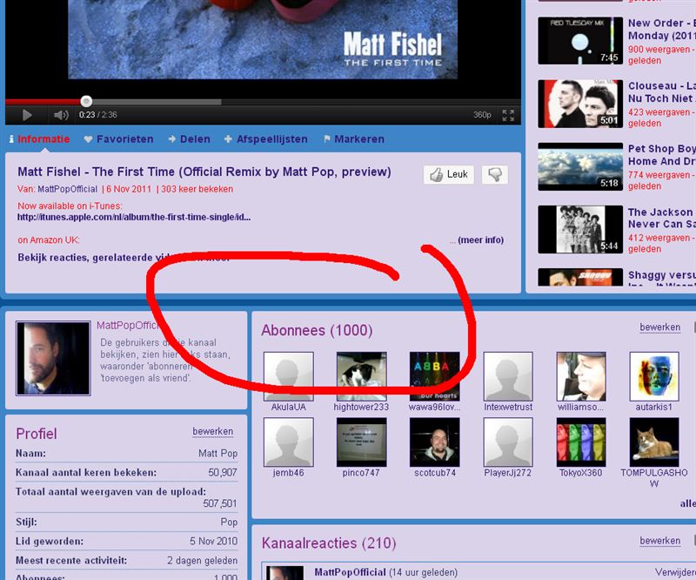Toggle fullscreen mode in the player
Screen dimensions: 696x580
(508, 115)
